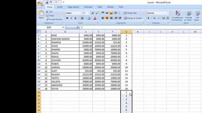The height and width of the screenshot is (113, 202).
Task: Select column G header
Action: pos(126,32)
